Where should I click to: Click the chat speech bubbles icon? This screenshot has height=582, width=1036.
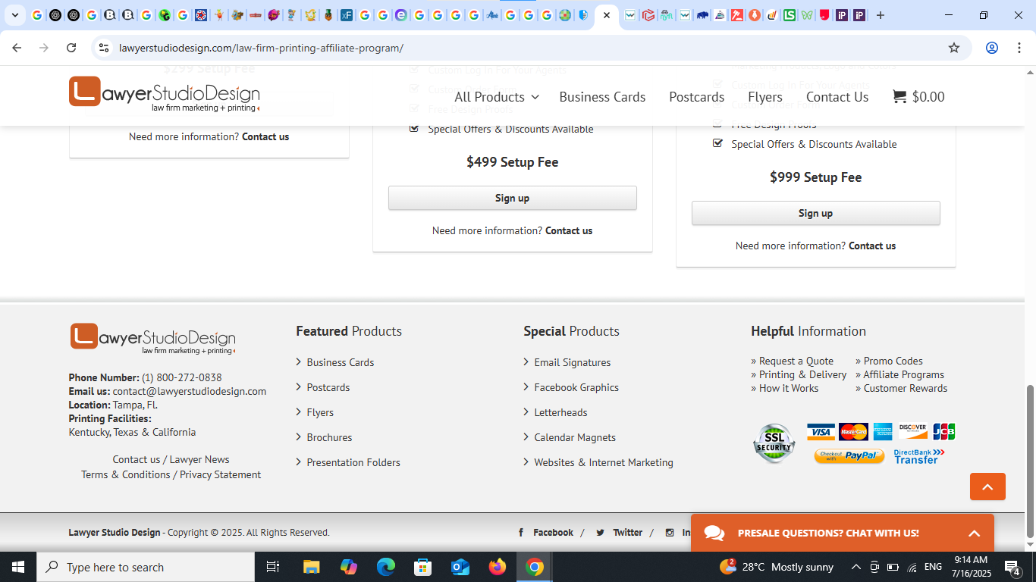coord(714,533)
